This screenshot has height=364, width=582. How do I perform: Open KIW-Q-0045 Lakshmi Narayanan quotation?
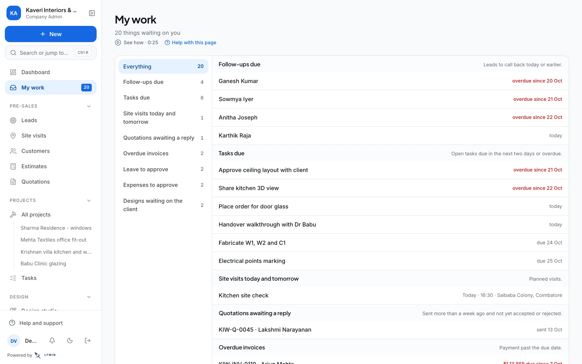(390, 330)
